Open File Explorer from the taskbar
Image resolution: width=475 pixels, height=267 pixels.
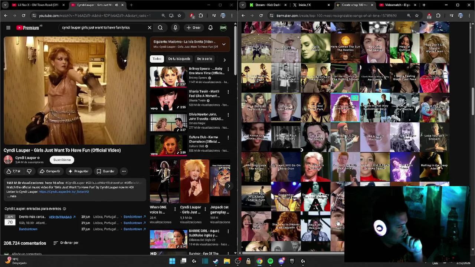coord(227,261)
